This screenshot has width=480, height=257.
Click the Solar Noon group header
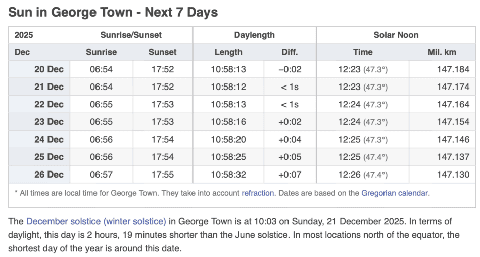(396, 35)
